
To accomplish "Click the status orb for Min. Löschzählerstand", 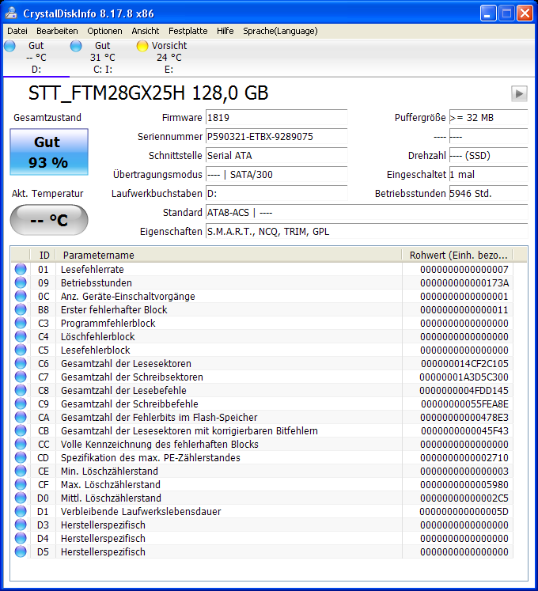I will (21, 471).
